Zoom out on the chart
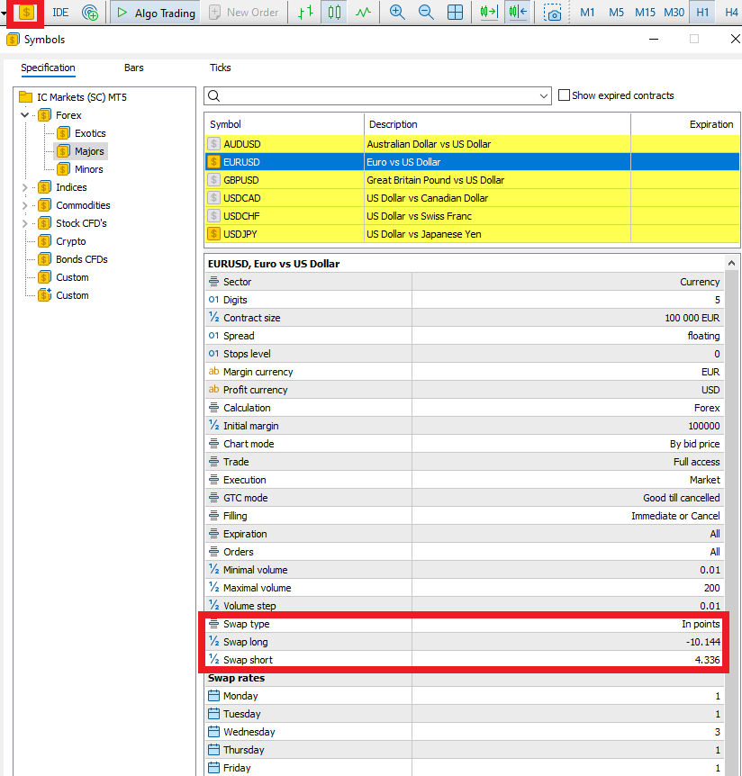This screenshot has width=742, height=776. click(x=426, y=13)
